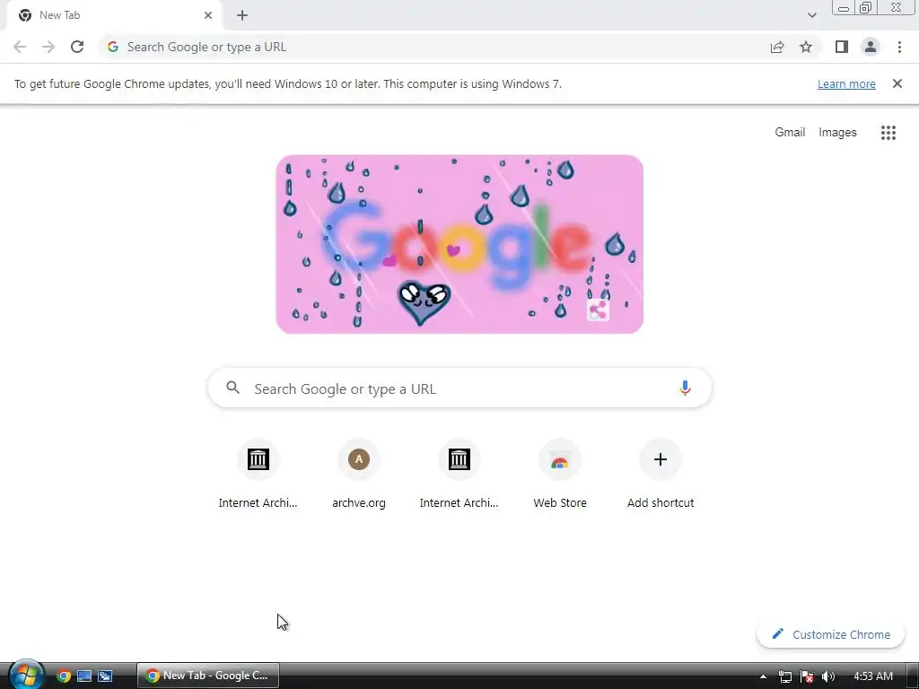The height and width of the screenshot is (689, 919).
Task: Select the New Tab tab
Action: pyautogui.click(x=114, y=15)
